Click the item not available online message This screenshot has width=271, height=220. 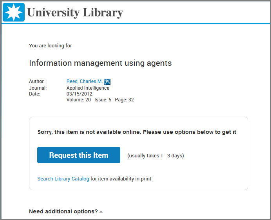pyautogui.click(x=137, y=132)
